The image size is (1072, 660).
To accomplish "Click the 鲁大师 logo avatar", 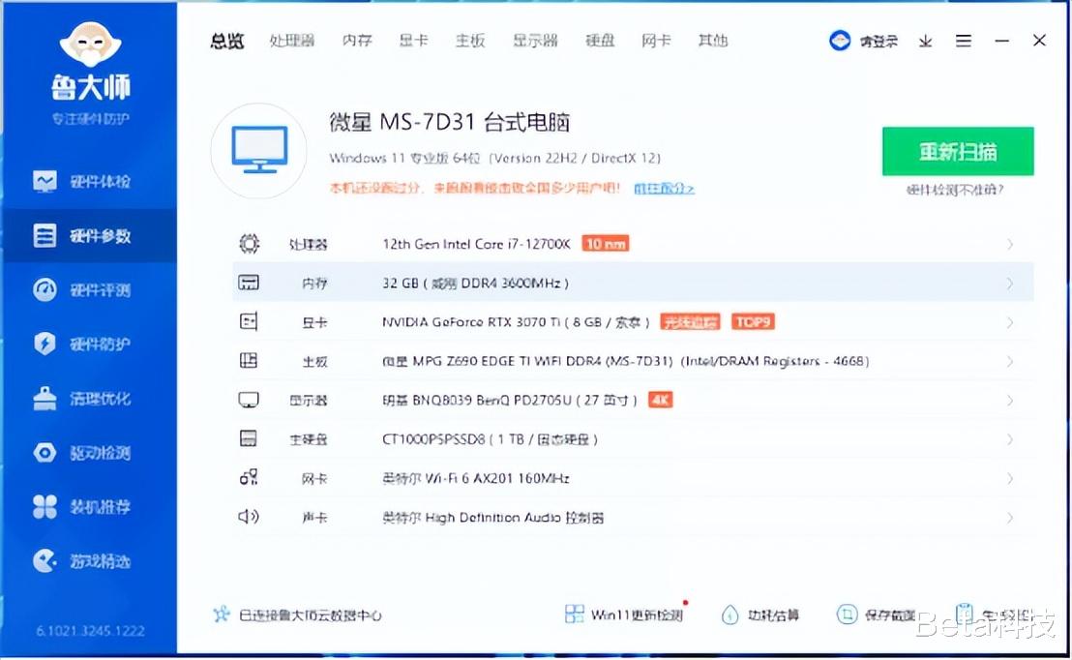I will pyautogui.click(x=90, y=45).
